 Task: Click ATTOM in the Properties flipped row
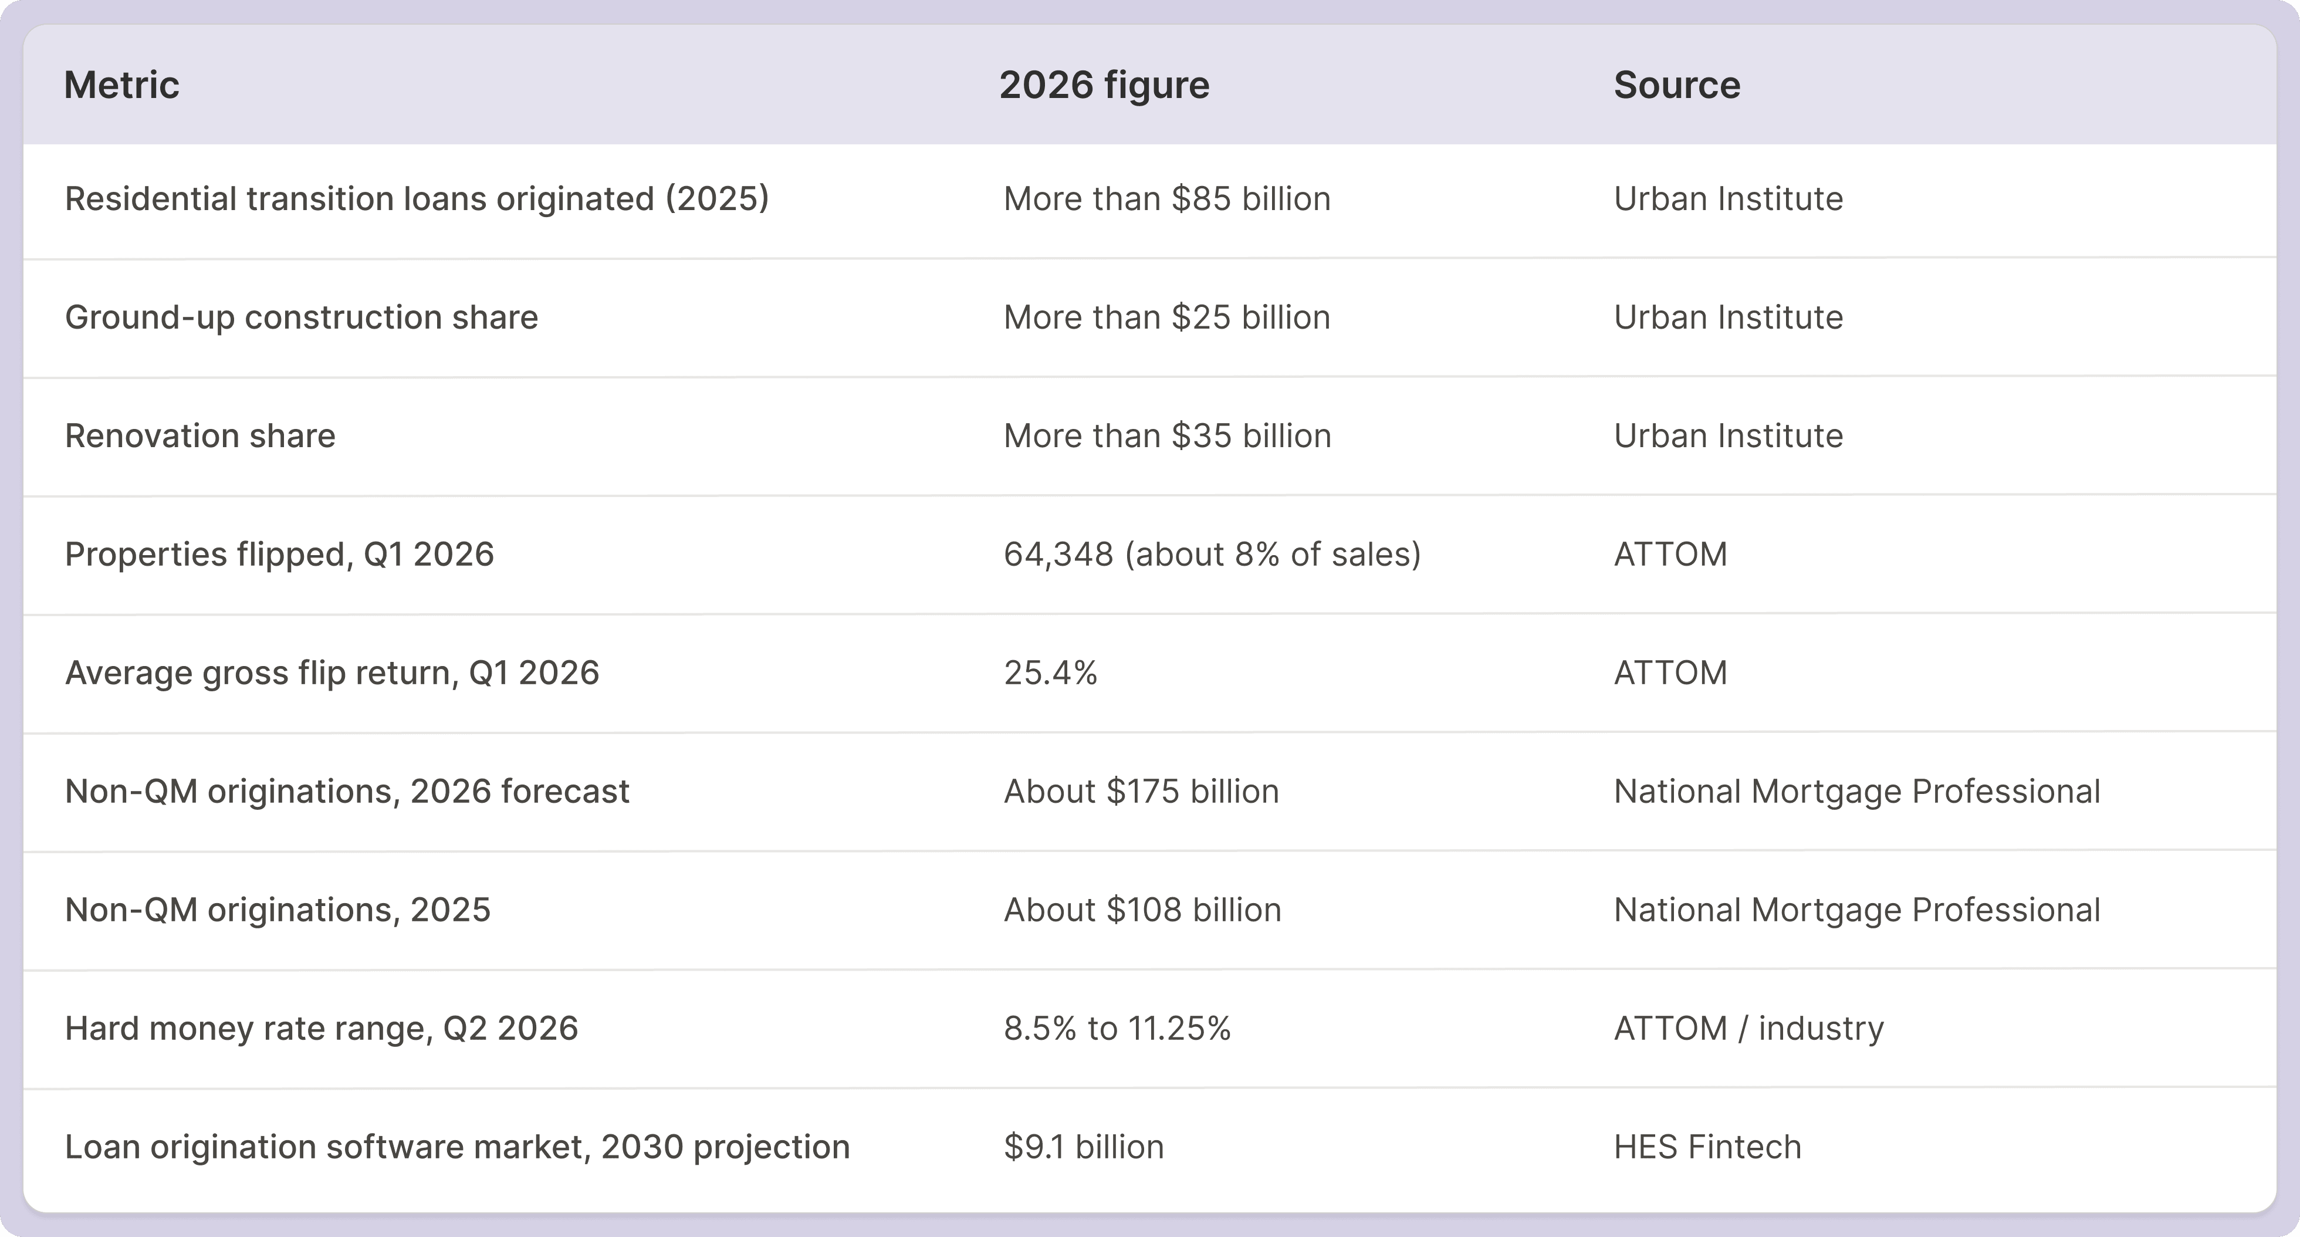pyautogui.click(x=1670, y=555)
